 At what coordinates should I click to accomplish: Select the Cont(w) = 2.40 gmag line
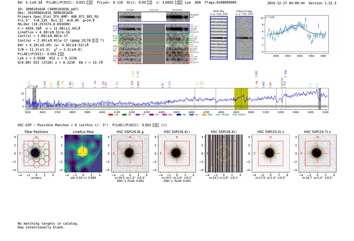tap(61, 40)
